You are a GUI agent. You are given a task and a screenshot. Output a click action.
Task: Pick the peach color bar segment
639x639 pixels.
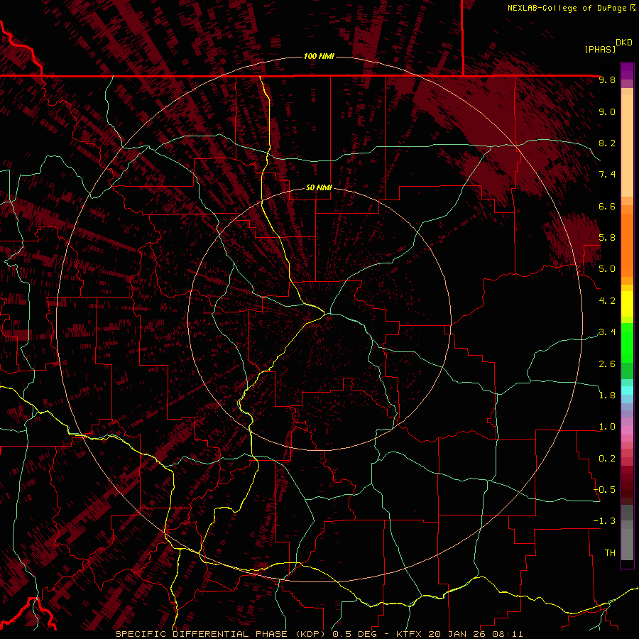click(627, 146)
